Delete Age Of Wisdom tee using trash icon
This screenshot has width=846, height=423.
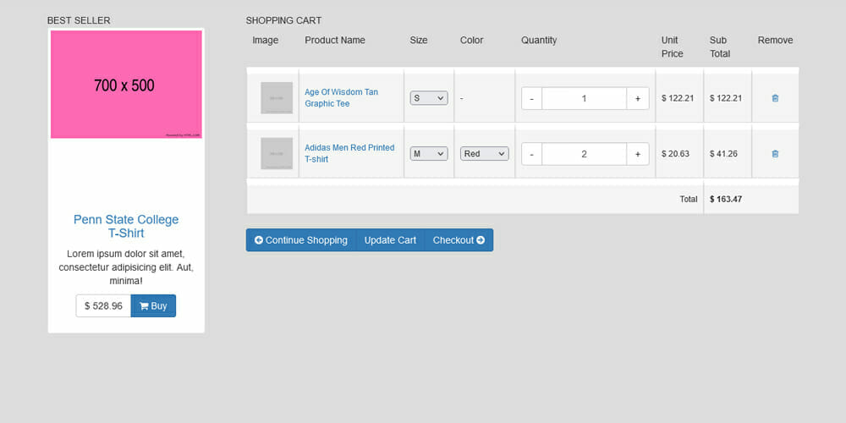click(x=775, y=98)
